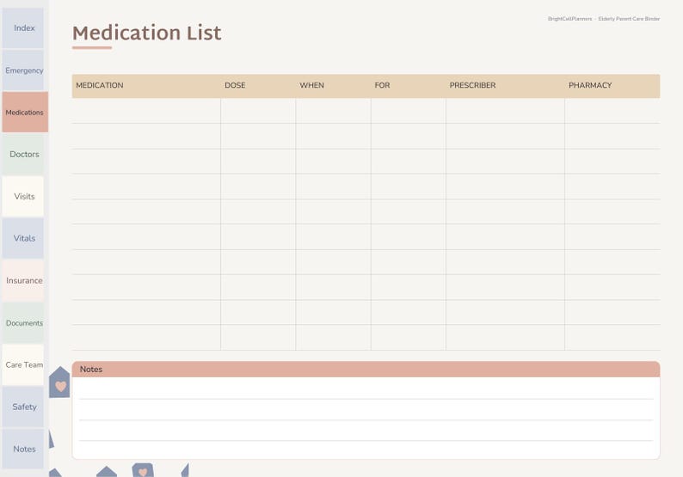
Task: Click the Medication List page title
Action: [x=147, y=33]
